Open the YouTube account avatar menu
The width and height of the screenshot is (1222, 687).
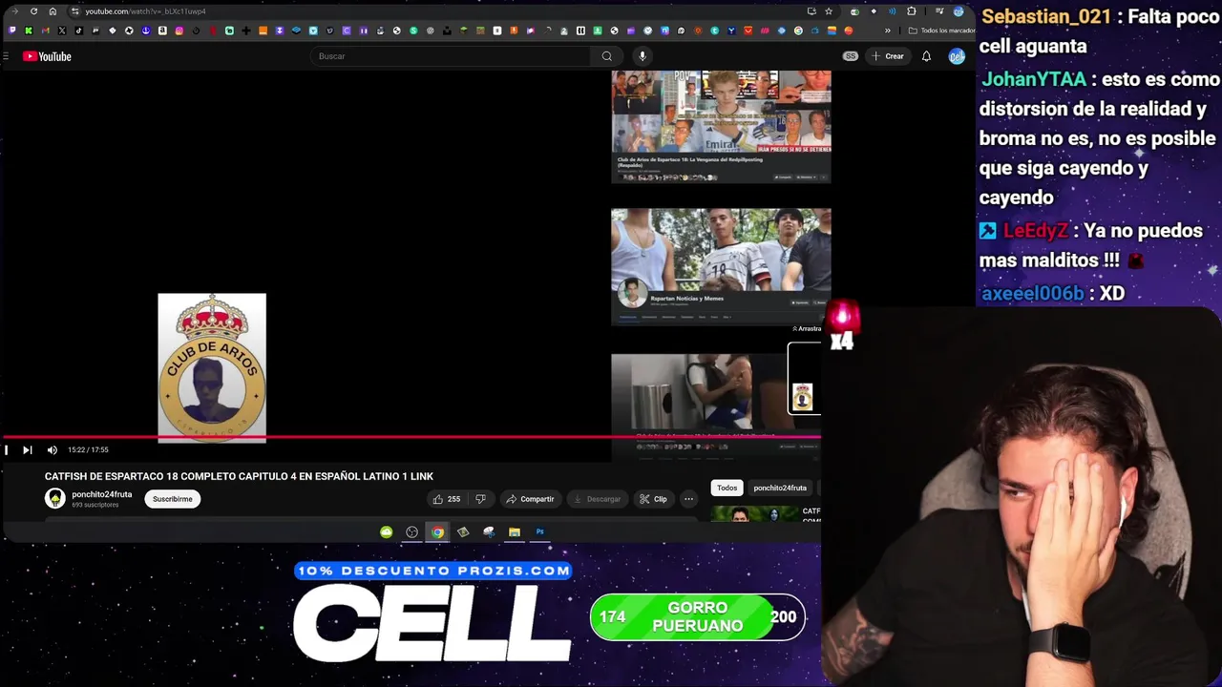click(957, 56)
